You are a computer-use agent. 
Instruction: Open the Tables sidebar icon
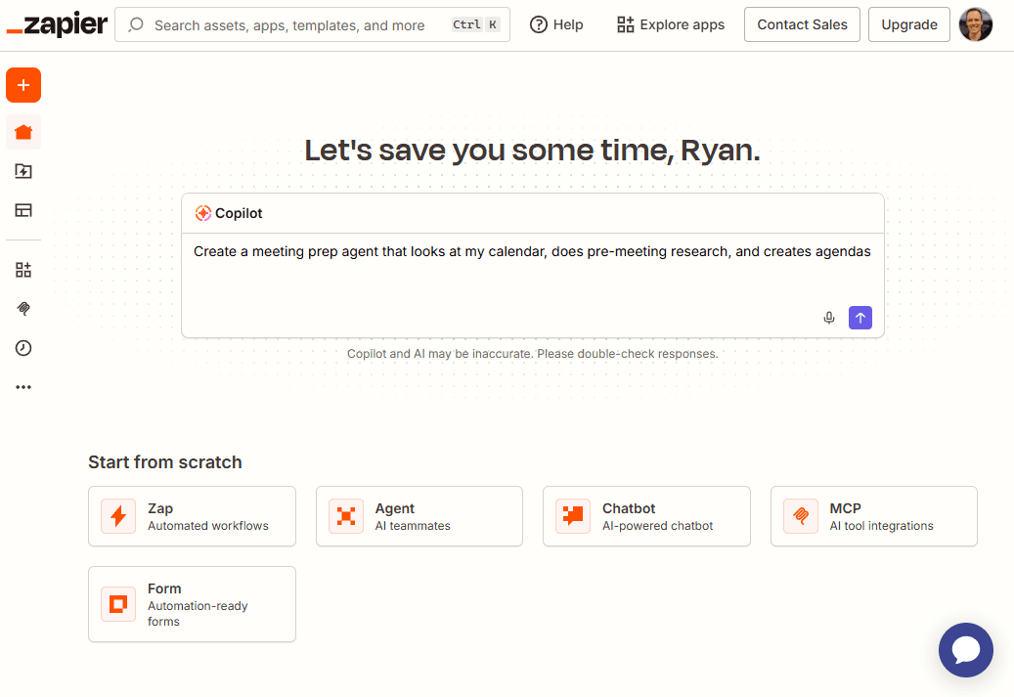pos(23,210)
